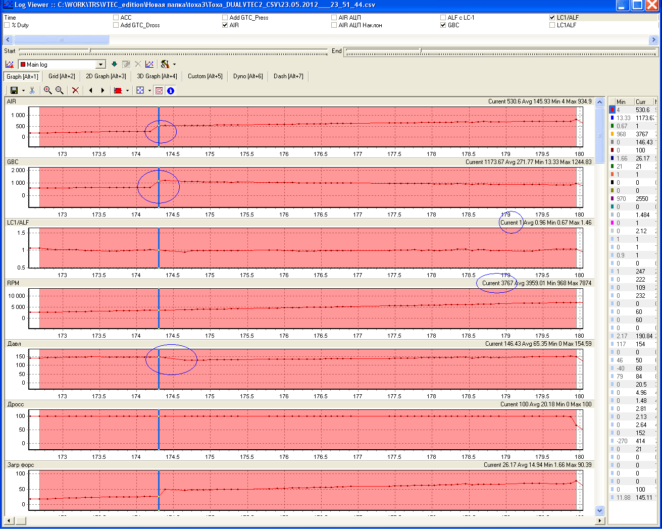Toggle the LC1/ALF checkbox off

[552, 18]
